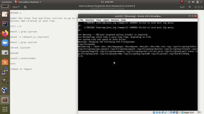Launch IntelliJ IDEA from the dock
The width and height of the screenshot is (204, 114).
(5, 24)
